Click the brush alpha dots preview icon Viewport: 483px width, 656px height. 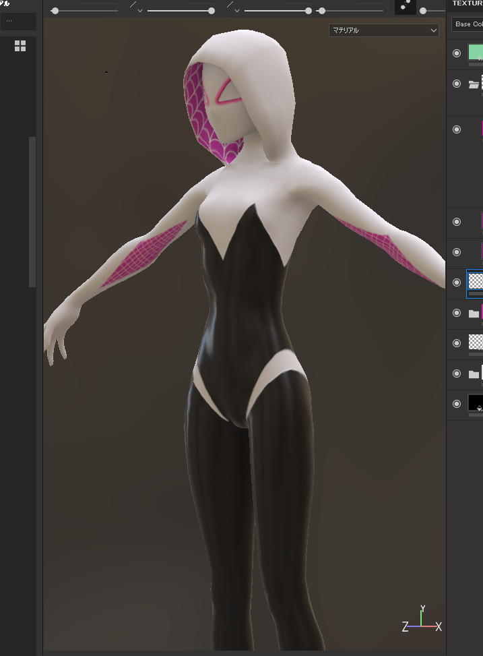(x=405, y=7)
